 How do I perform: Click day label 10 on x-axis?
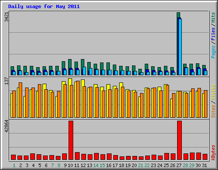(x=70, y=165)
